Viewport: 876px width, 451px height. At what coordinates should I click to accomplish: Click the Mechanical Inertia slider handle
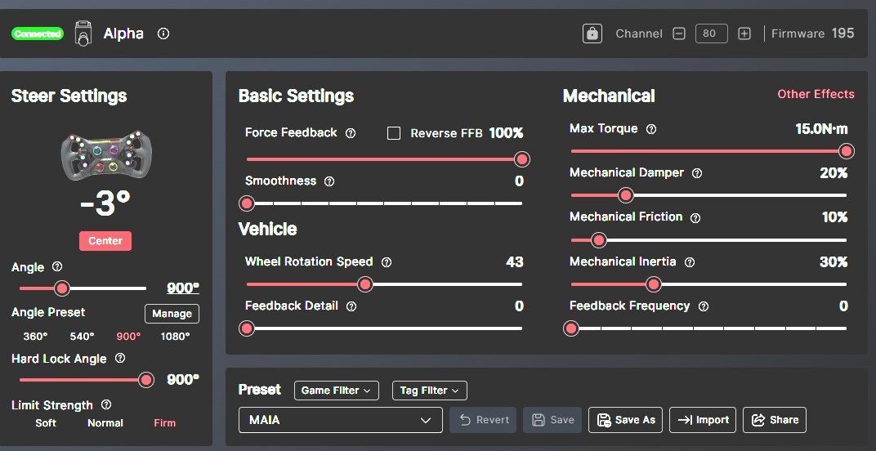point(653,284)
